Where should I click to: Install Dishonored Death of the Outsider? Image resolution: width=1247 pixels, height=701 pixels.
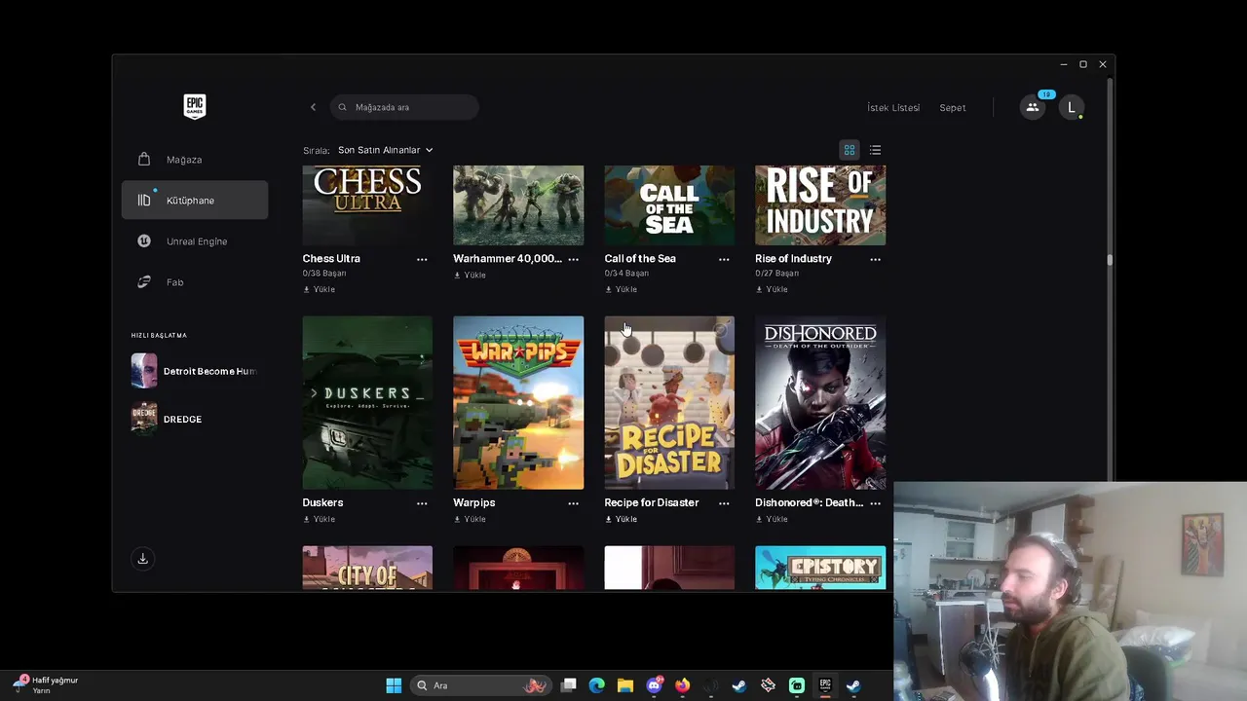(772, 519)
